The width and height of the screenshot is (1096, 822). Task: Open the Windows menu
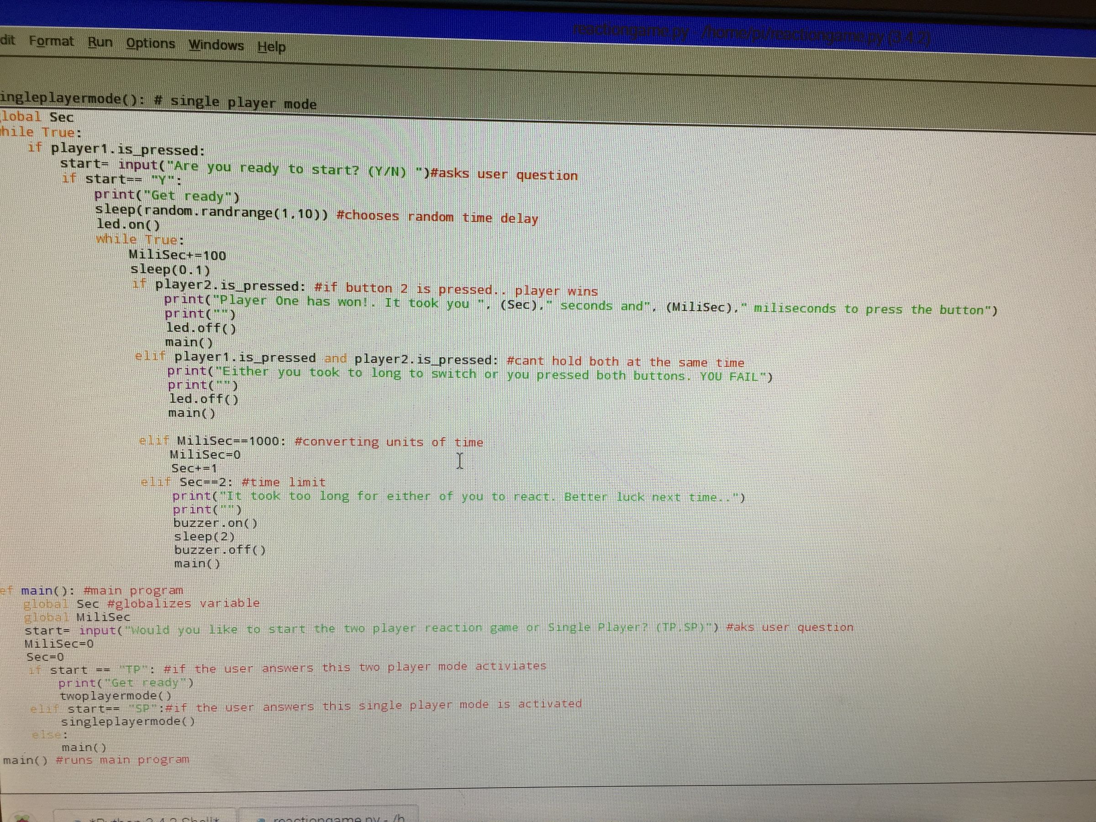(x=216, y=45)
